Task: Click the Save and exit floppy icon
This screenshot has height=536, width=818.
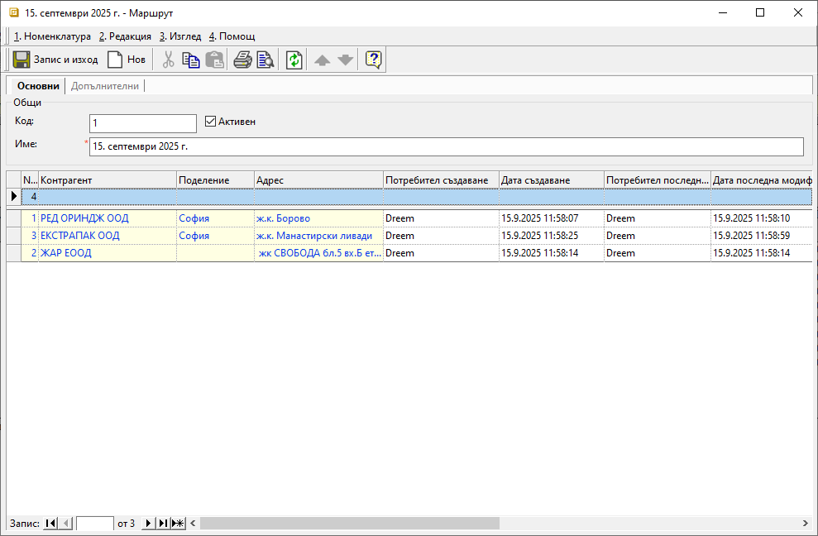Action: (x=22, y=60)
